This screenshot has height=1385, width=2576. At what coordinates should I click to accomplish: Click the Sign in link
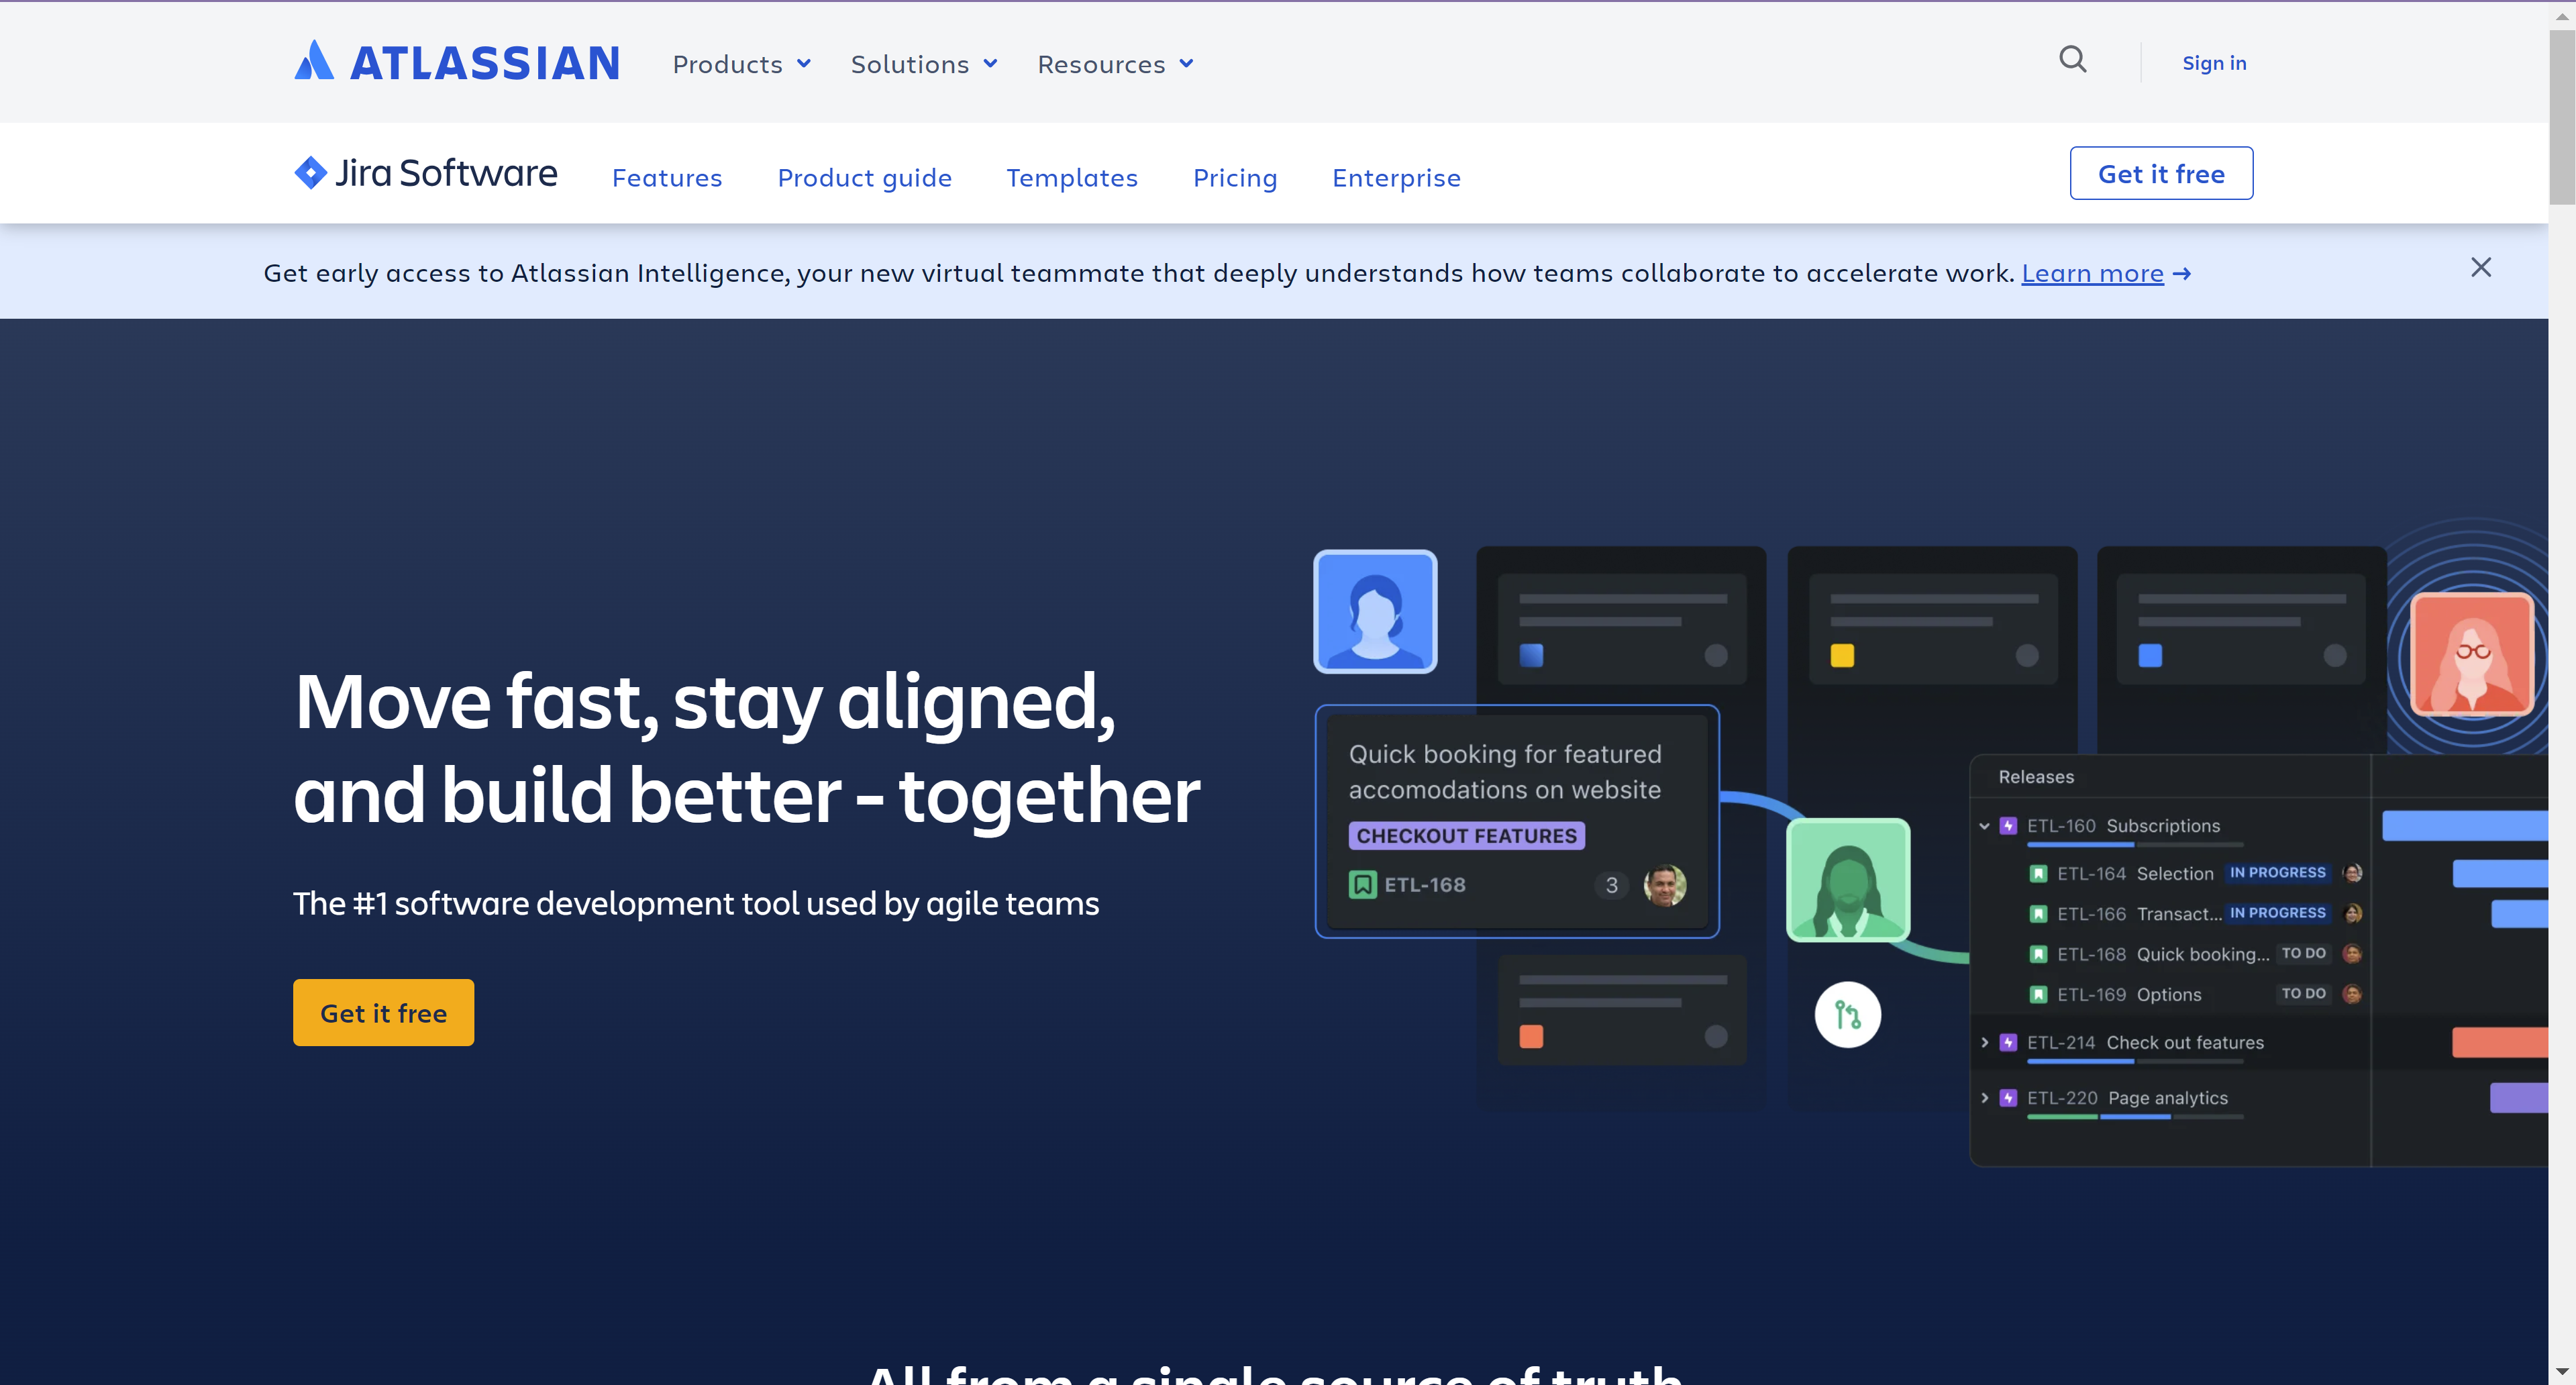[x=2214, y=62]
